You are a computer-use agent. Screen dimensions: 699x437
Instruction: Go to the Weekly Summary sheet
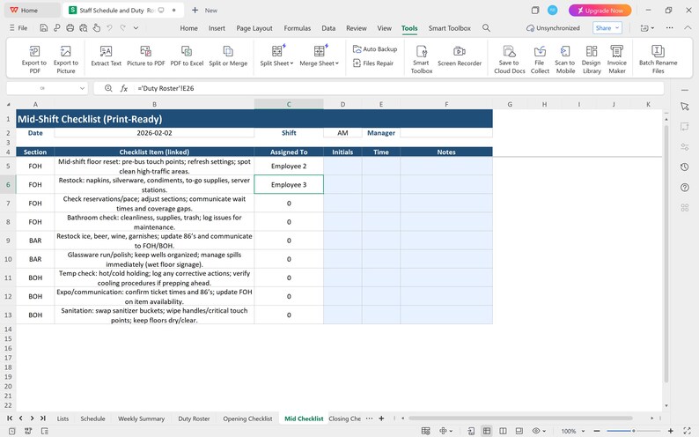click(142, 418)
